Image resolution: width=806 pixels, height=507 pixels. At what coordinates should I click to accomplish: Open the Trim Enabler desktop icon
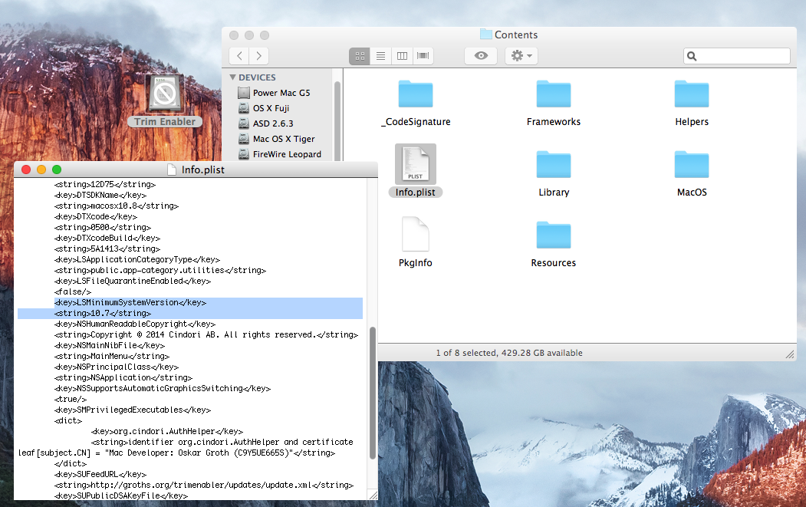tap(165, 94)
